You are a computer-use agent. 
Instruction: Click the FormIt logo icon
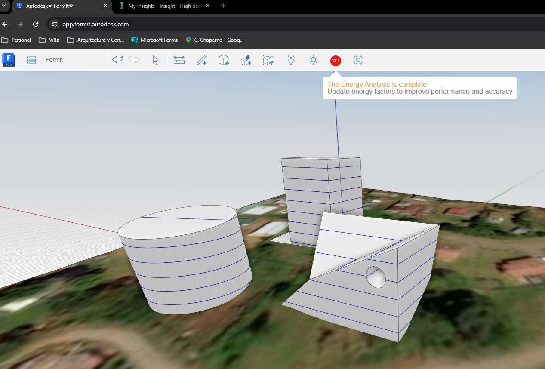pyautogui.click(x=8, y=60)
